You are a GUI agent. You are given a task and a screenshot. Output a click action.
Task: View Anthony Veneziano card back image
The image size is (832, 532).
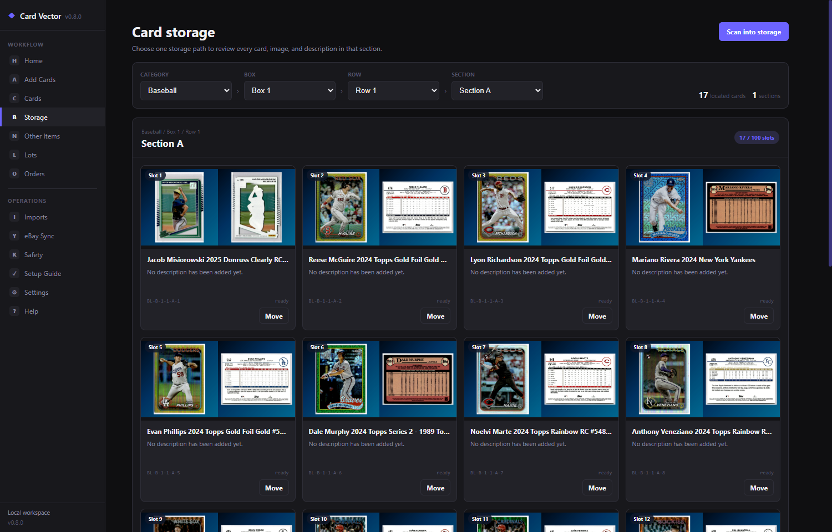(742, 379)
